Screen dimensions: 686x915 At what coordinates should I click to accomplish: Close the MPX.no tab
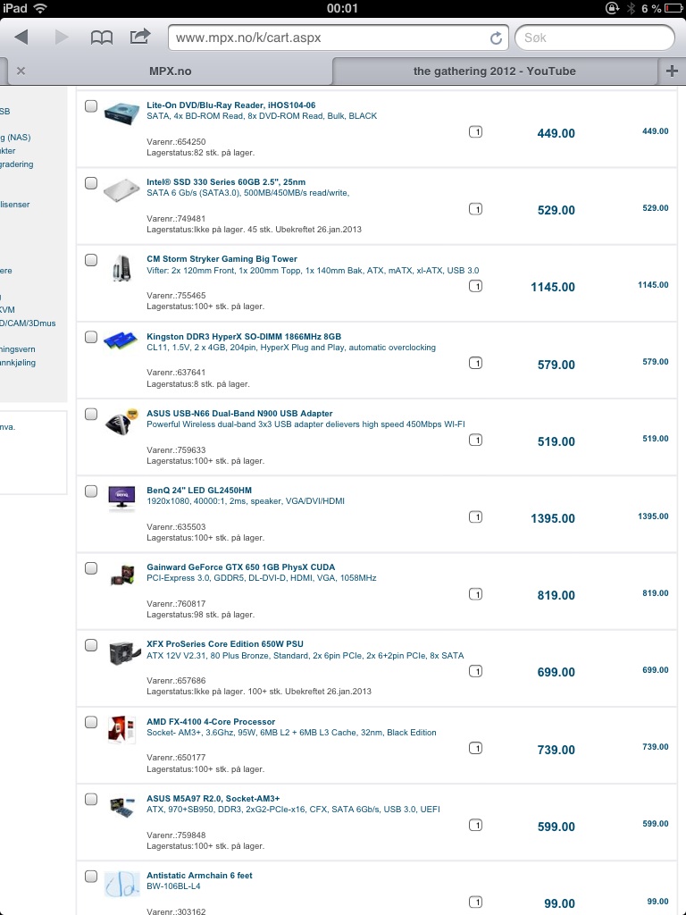21,71
